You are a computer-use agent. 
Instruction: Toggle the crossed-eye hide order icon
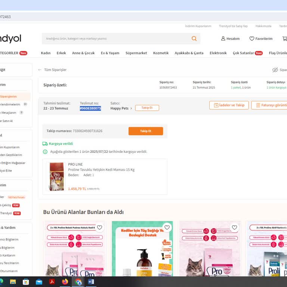[275, 70]
